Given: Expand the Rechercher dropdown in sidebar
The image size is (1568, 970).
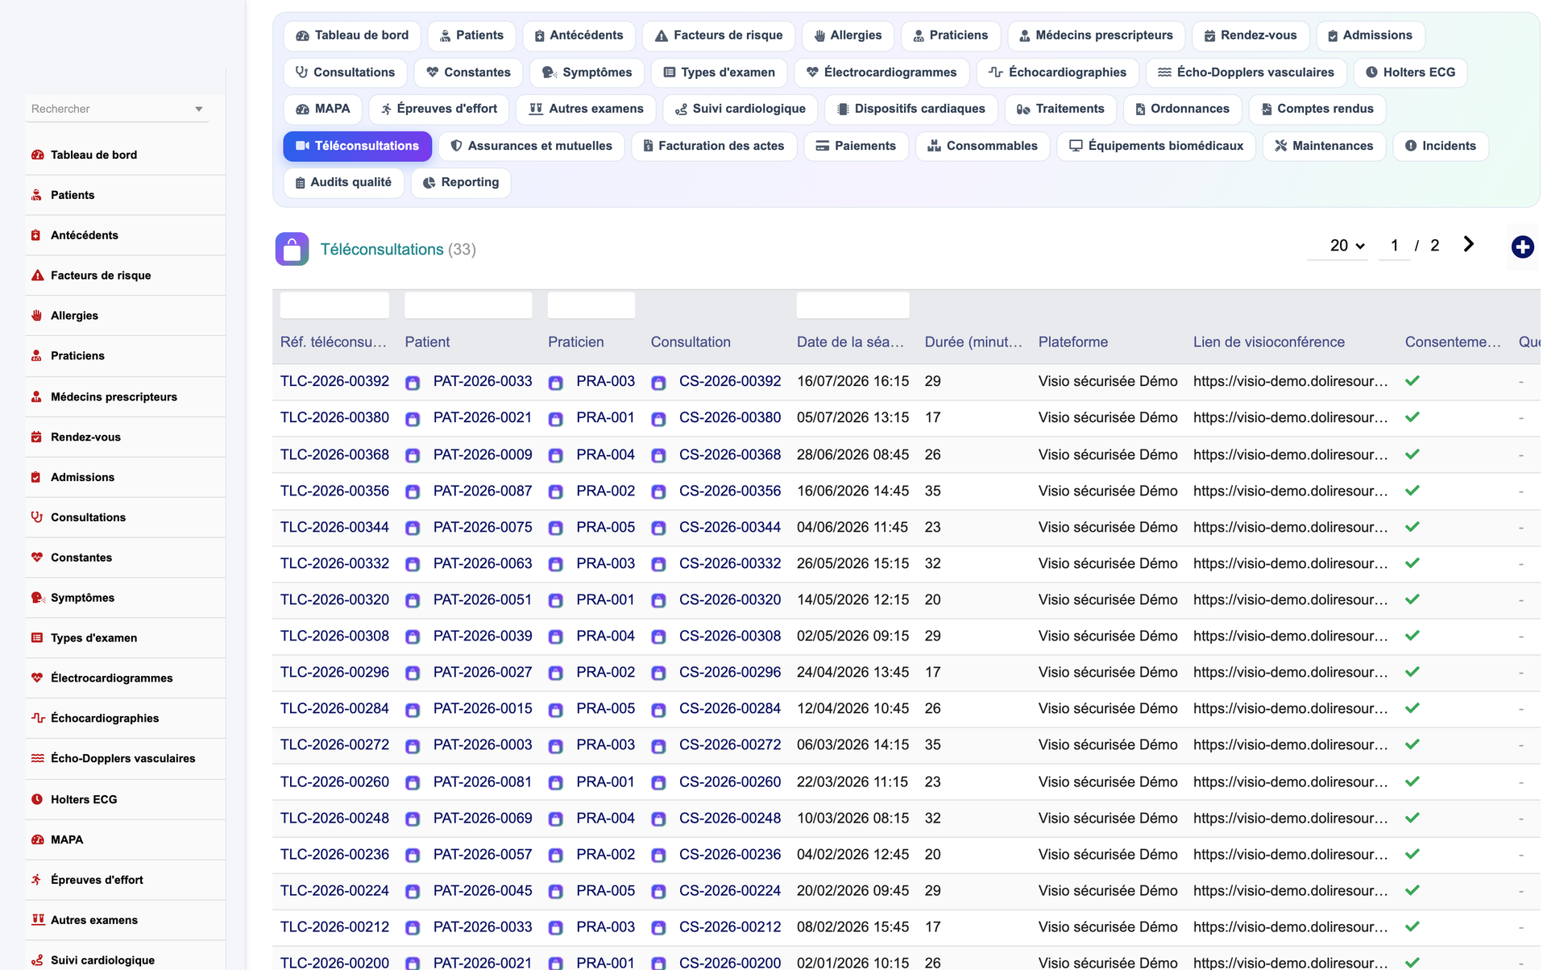Looking at the screenshot, I should pos(198,109).
